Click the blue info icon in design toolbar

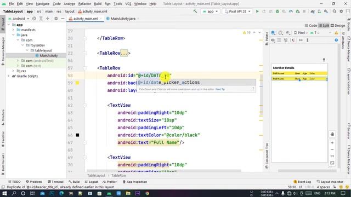tap(336, 40)
